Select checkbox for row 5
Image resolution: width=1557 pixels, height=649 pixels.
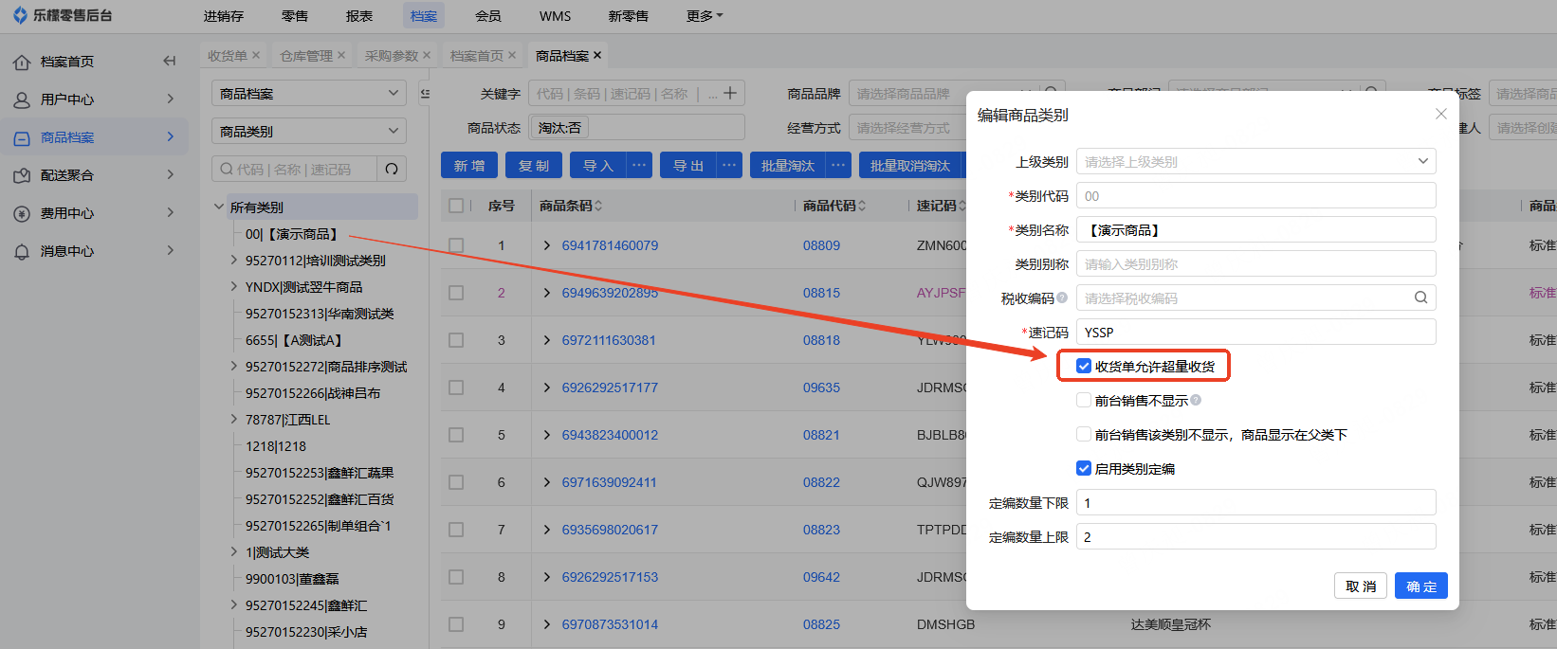456,435
